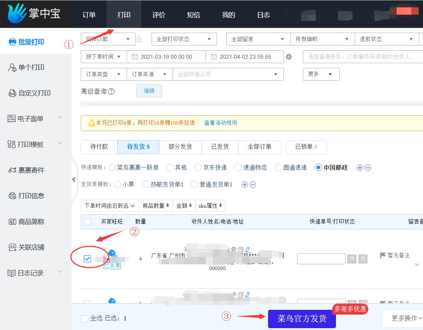This screenshot has height=330, width=423.
Task: Open the 评价 menu in the top bar
Action: point(159,14)
